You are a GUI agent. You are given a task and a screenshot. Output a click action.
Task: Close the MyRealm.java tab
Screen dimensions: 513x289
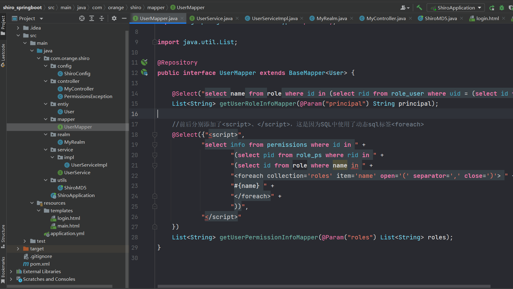click(352, 18)
